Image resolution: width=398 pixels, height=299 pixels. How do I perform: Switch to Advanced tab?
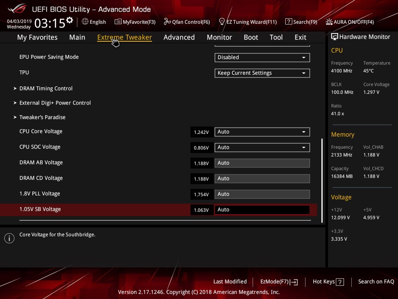179,37
